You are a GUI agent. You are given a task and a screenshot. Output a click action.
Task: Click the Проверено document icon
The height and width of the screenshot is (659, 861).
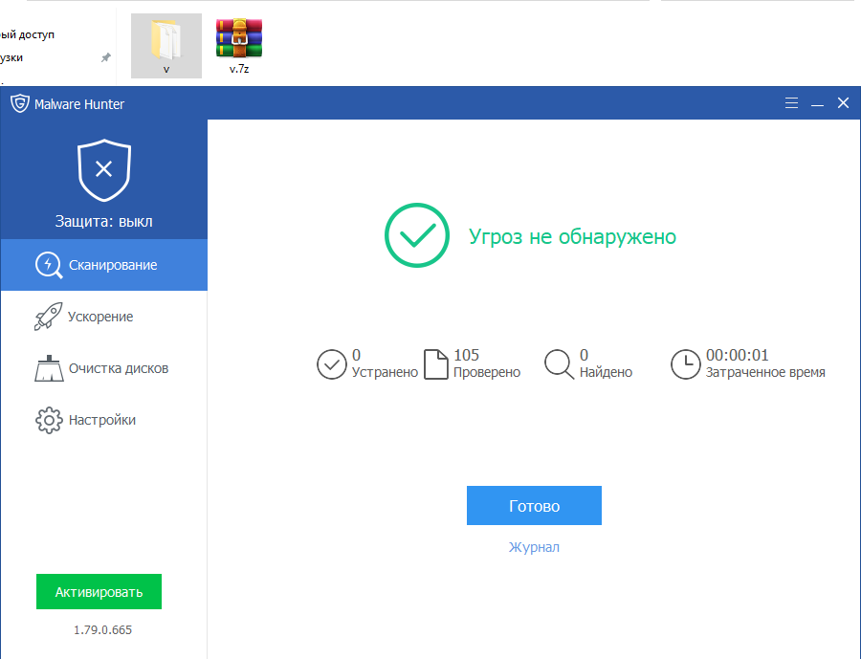(436, 364)
